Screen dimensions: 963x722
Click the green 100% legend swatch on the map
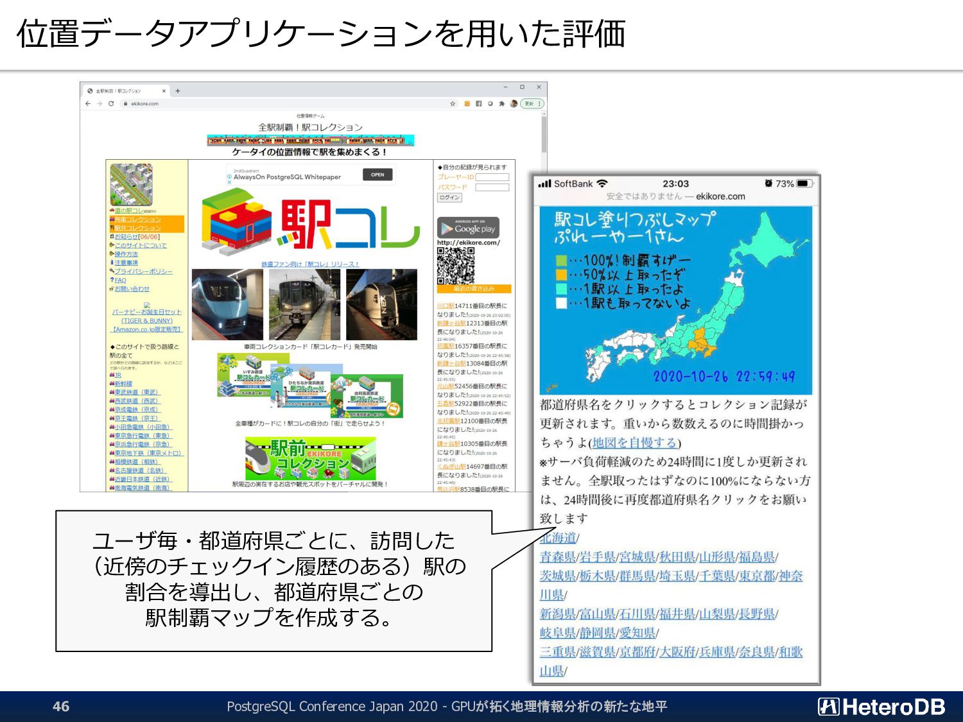click(561, 261)
